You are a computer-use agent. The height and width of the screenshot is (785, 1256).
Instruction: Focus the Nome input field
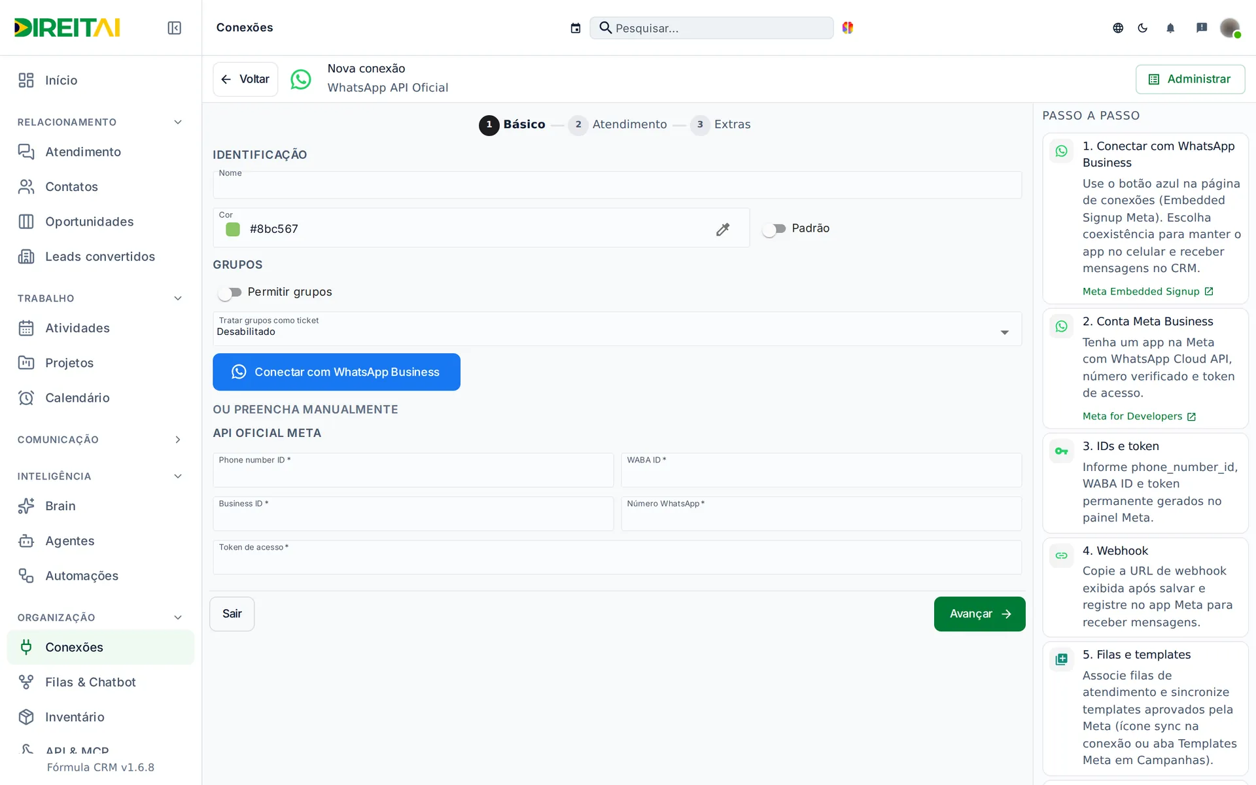coord(617,185)
